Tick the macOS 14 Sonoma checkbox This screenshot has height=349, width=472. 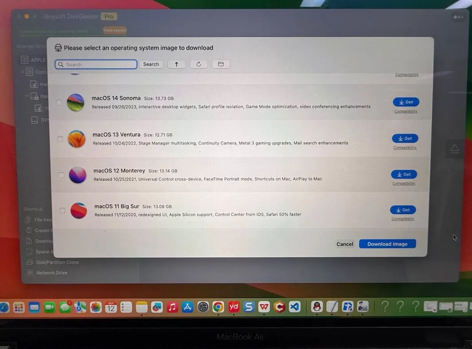pyautogui.click(x=59, y=103)
